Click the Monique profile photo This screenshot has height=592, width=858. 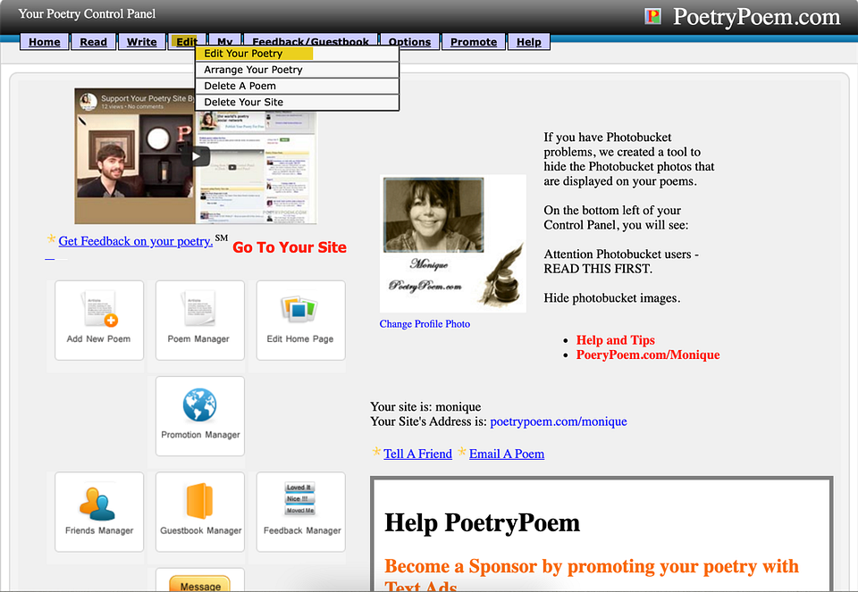tap(452, 244)
